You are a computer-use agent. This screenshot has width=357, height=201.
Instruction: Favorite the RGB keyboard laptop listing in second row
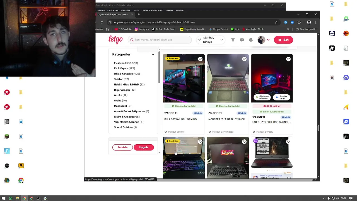coord(200,142)
